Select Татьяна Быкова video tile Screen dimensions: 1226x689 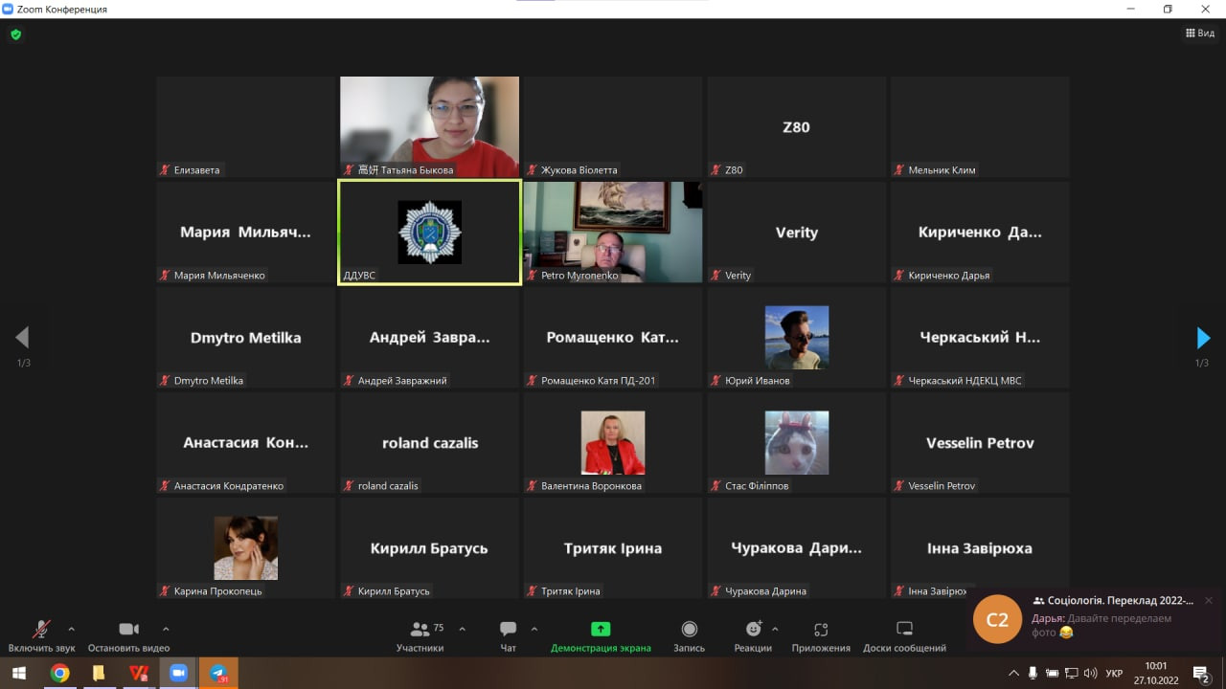coord(429,127)
